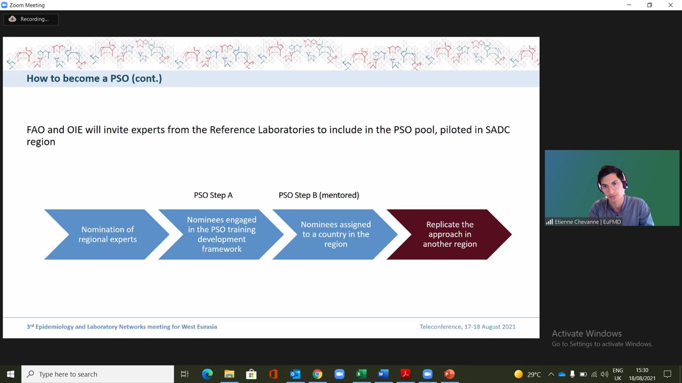Switch to Excel in the taskbar
682x383 pixels.
[361, 374]
